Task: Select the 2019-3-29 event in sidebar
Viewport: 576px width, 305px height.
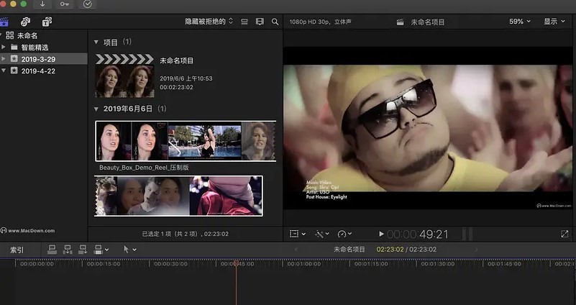Action: (x=38, y=58)
